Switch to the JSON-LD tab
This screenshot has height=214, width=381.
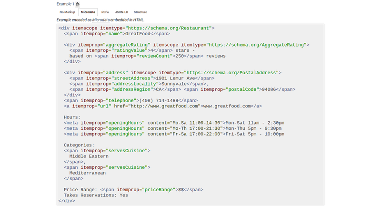pyautogui.click(x=121, y=12)
